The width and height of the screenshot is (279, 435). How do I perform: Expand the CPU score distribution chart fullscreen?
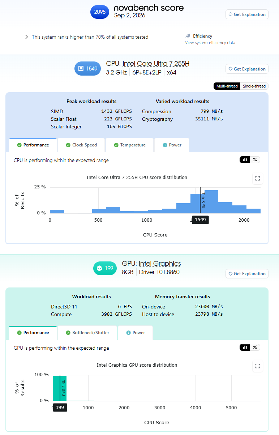click(258, 178)
